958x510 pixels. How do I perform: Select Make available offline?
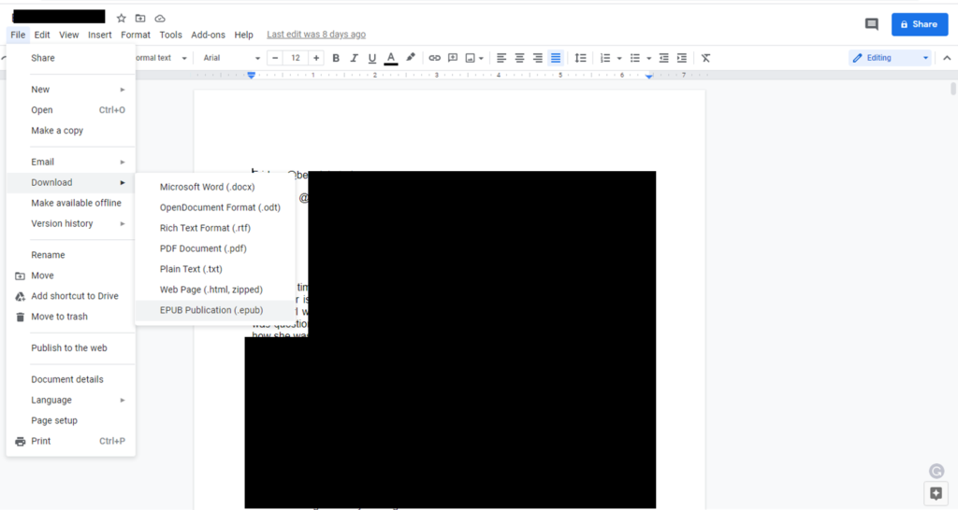(71, 203)
